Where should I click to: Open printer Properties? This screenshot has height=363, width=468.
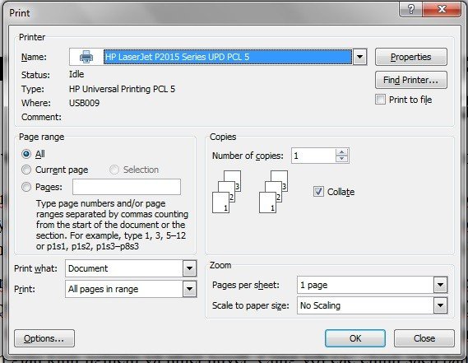[411, 57]
